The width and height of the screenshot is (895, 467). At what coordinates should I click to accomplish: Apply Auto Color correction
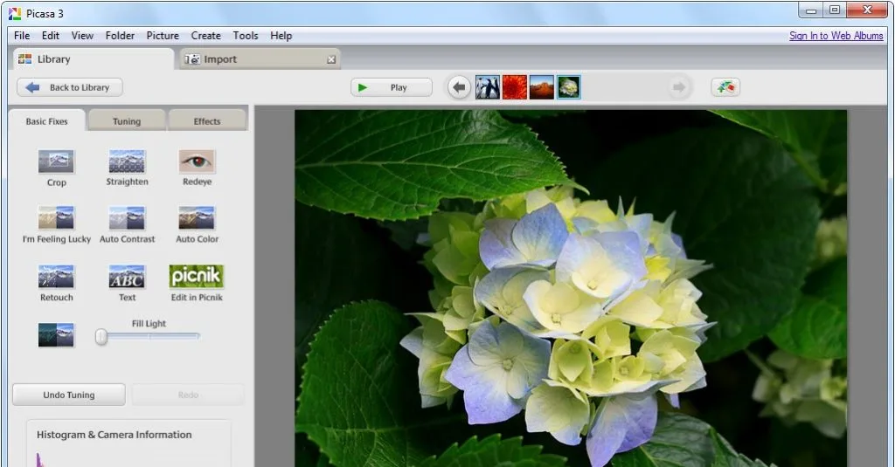pos(197,218)
